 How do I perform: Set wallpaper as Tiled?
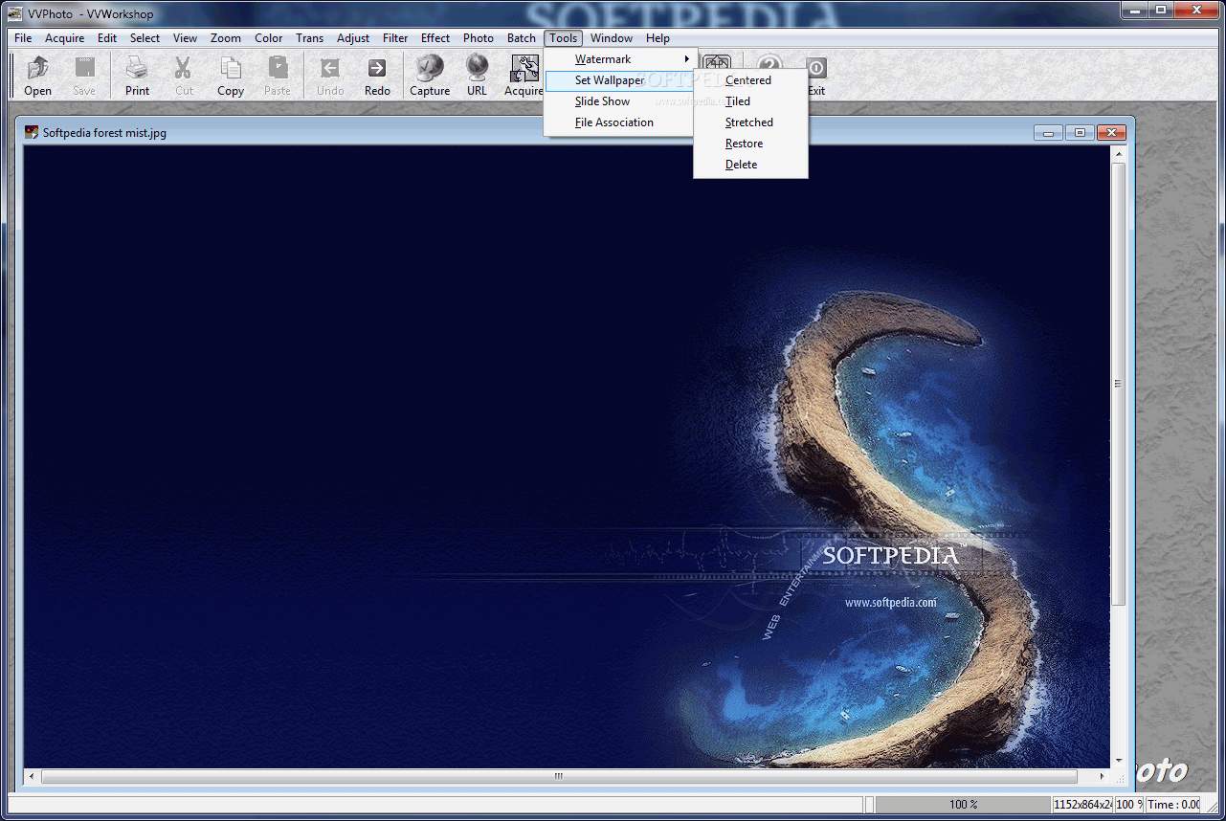[x=750, y=101]
